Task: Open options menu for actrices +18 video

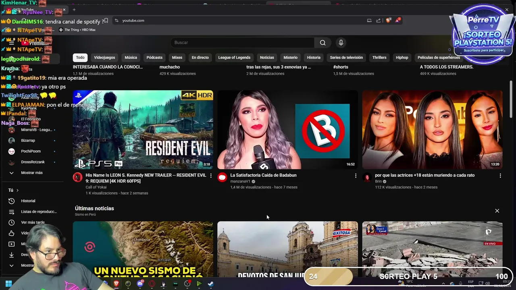Action: (x=500, y=176)
